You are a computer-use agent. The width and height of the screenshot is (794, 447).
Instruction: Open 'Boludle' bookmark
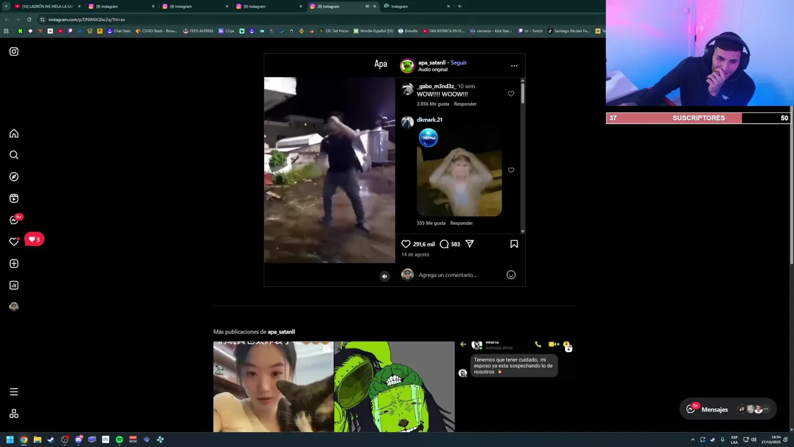point(408,31)
